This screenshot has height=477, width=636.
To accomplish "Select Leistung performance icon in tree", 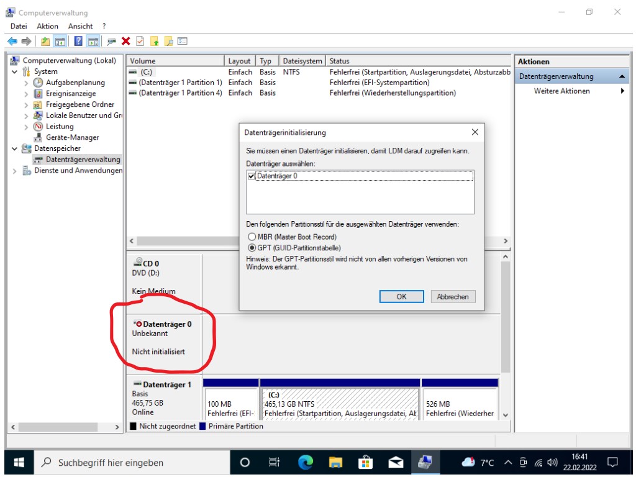I will (x=38, y=127).
